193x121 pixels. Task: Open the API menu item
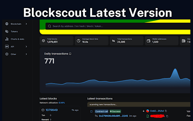tap(16, 46)
